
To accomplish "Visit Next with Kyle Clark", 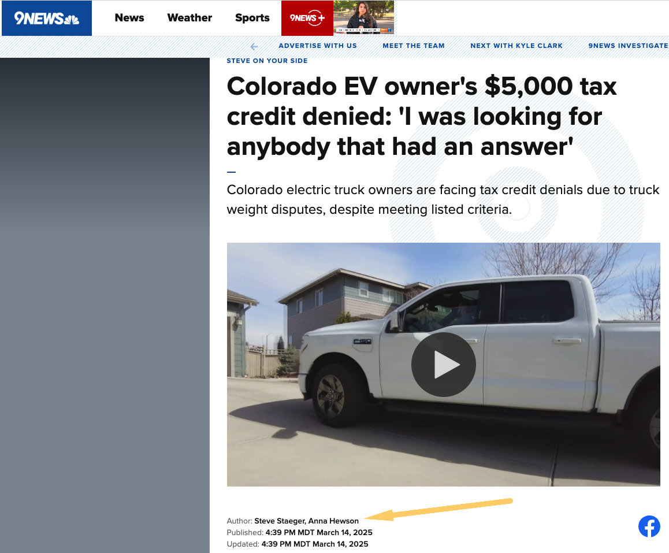I will tap(516, 46).
